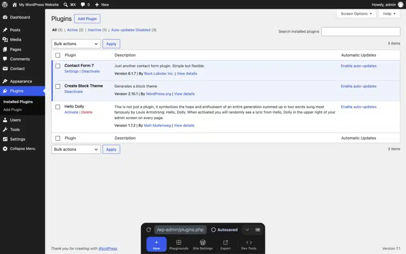
Task: Check the select-all checkbox in table footer
Action: tap(58, 138)
